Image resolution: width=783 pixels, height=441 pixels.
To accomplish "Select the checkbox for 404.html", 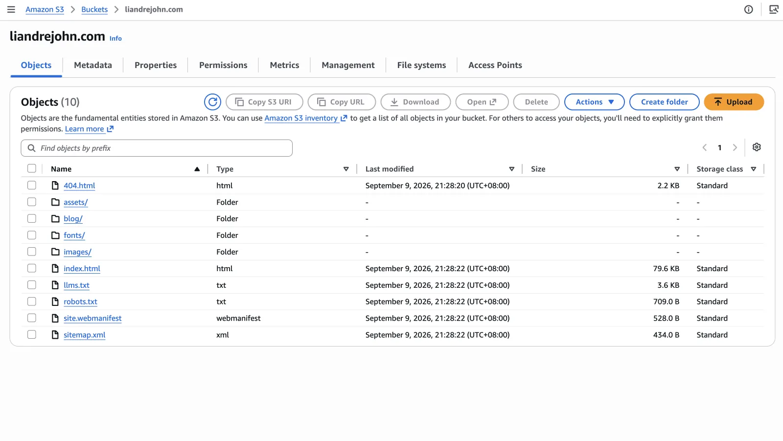I will click(32, 185).
